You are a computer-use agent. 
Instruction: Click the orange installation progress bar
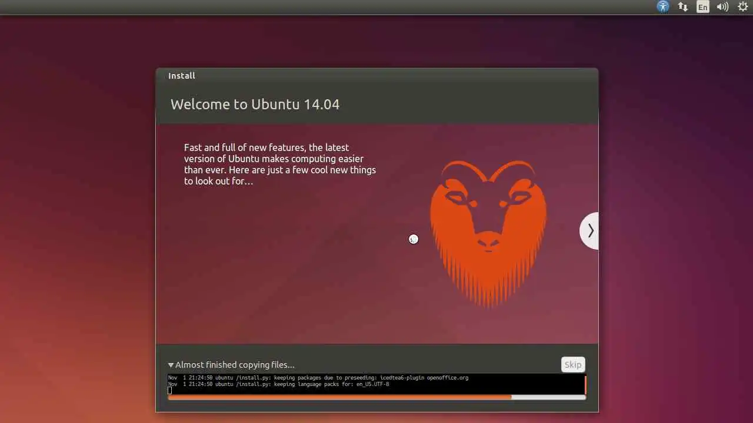376,398
